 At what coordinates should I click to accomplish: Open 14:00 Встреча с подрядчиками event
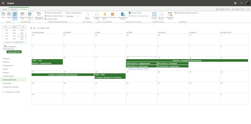click(141, 63)
